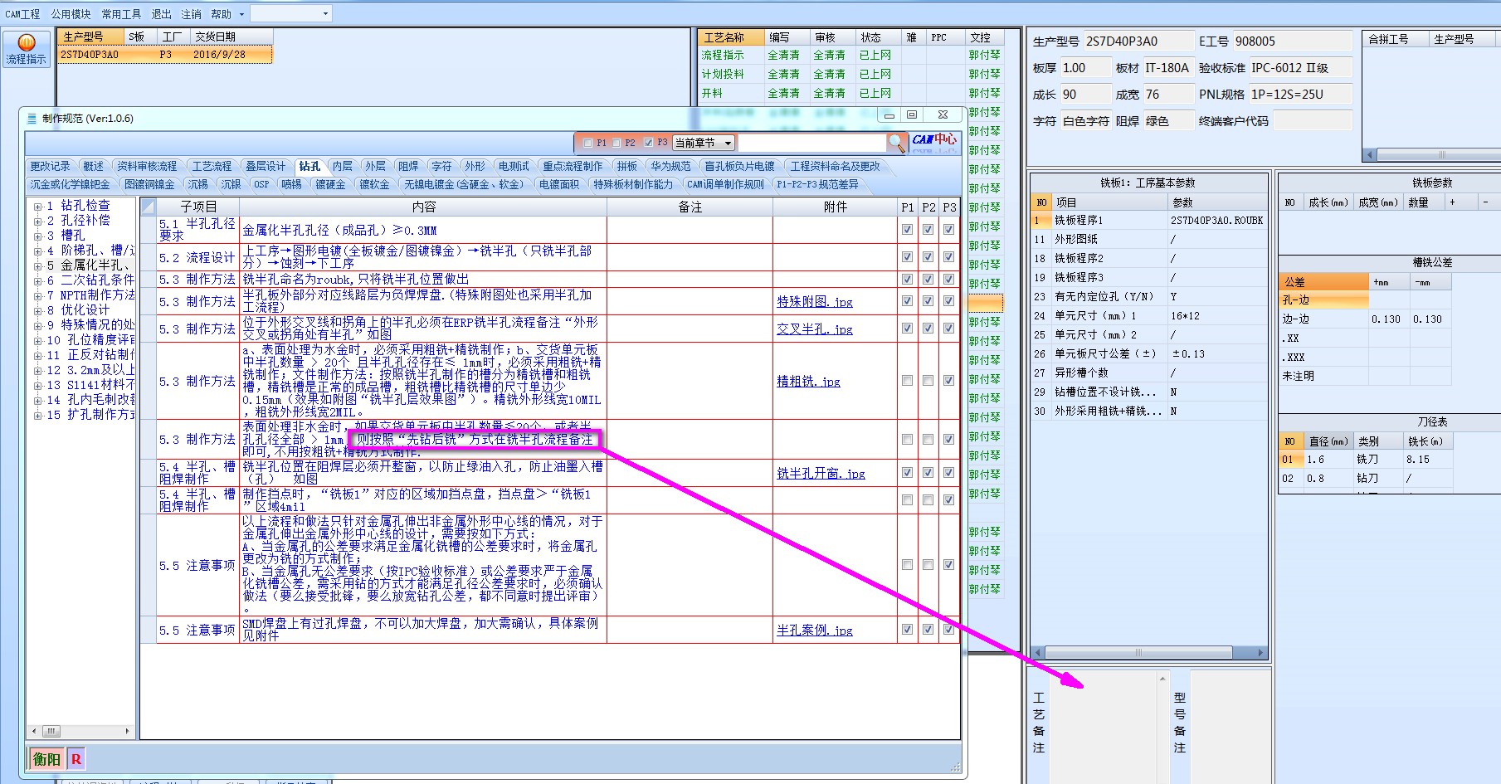Select tool row 01 铣刀 in 刀径表
This screenshot has height=784, width=1501.
1365,459
